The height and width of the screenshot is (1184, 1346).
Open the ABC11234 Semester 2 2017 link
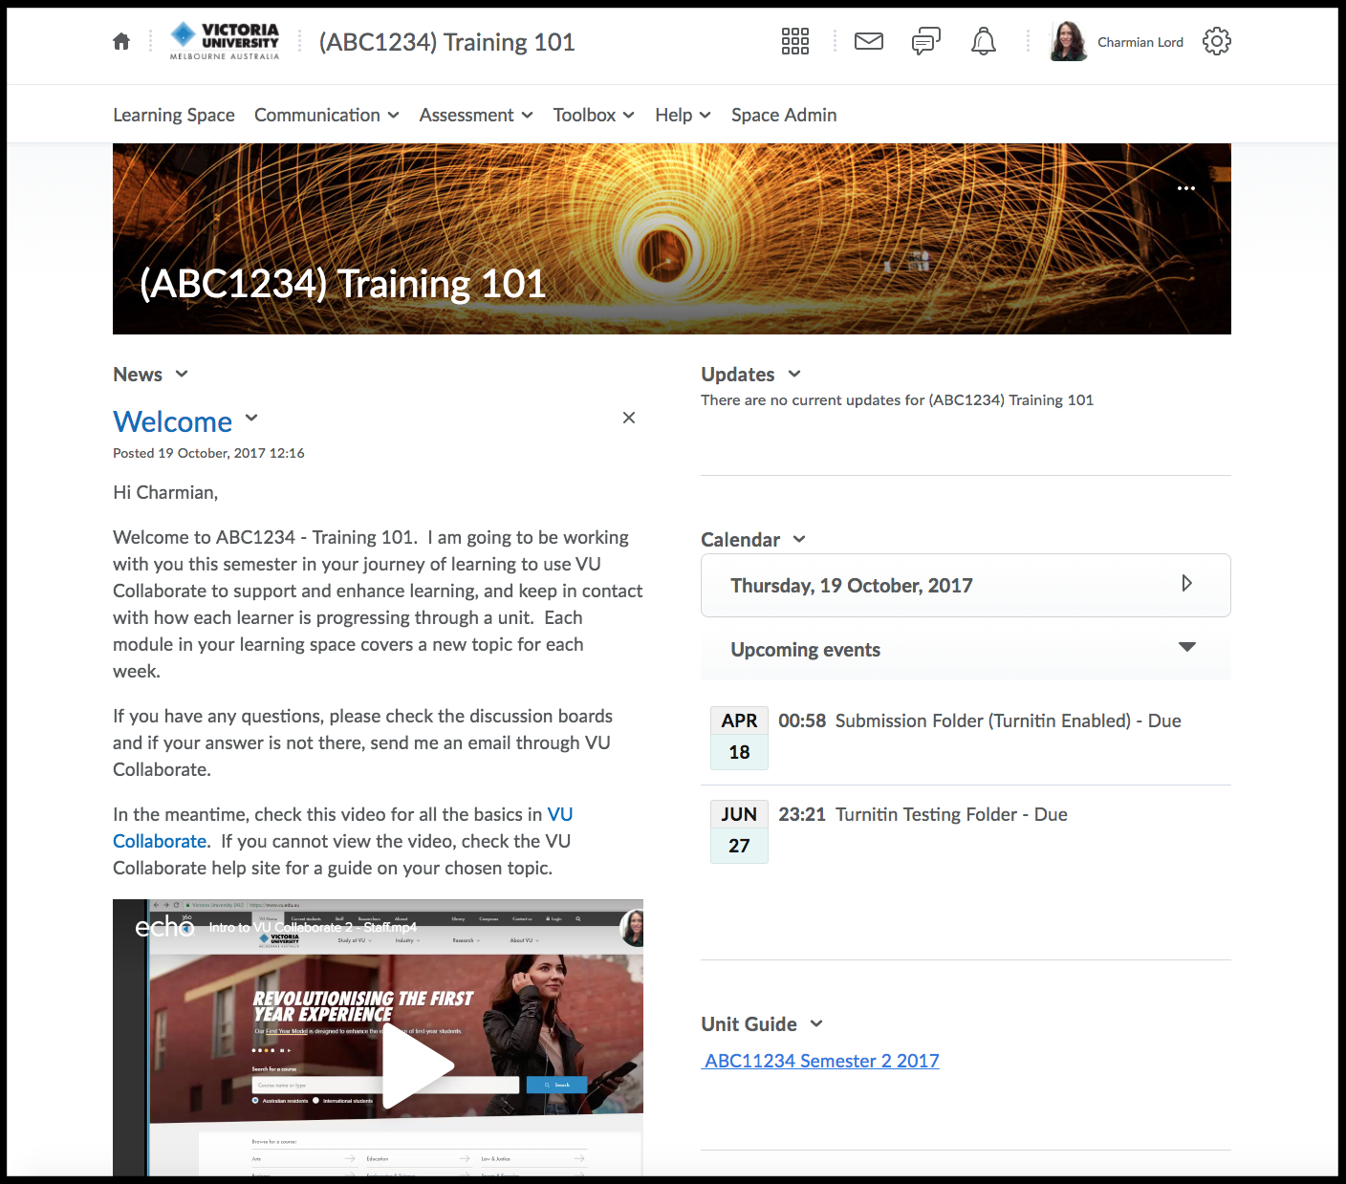click(x=821, y=1061)
